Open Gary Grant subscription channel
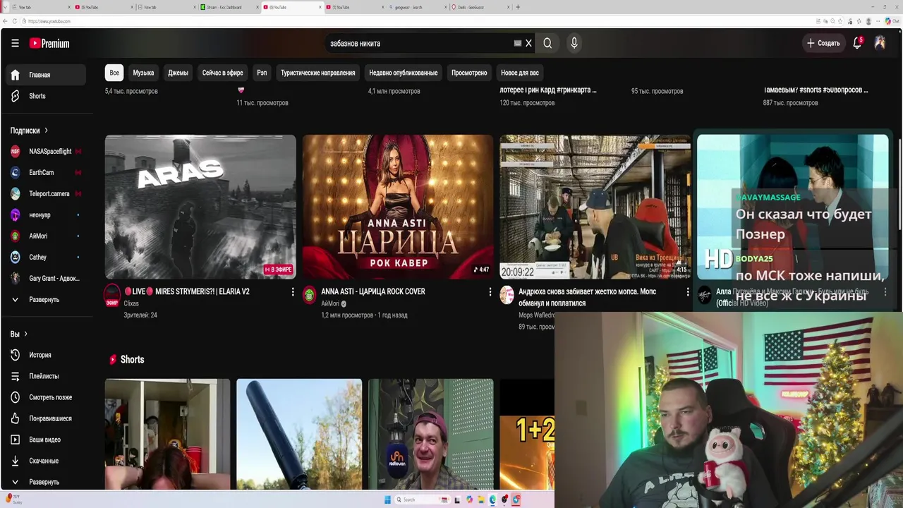Screen dimensions: 903x508 click(46, 278)
